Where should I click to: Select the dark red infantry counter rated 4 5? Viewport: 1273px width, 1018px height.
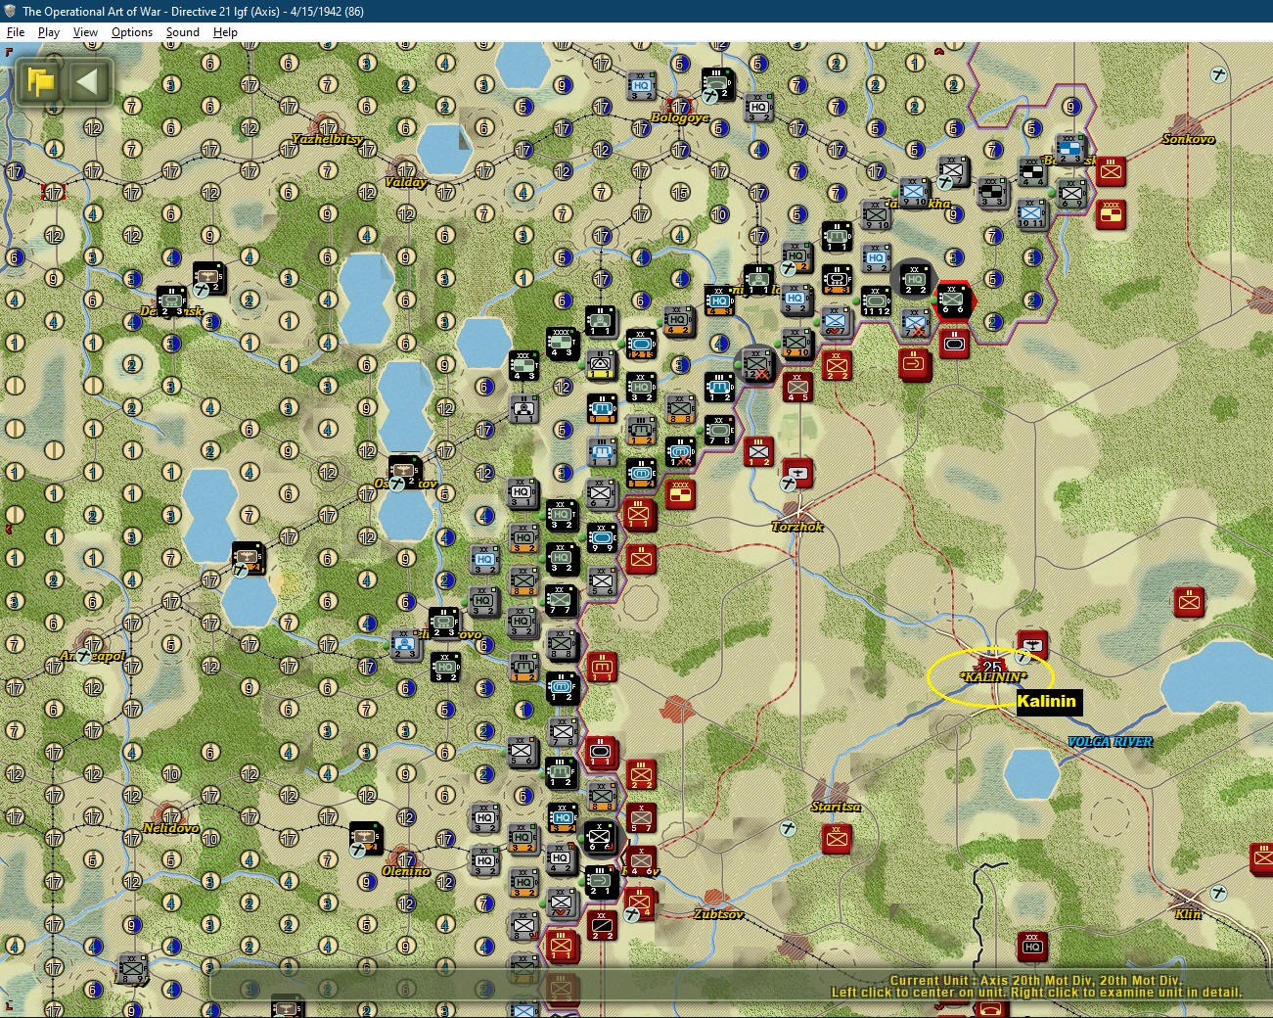click(797, 387)
